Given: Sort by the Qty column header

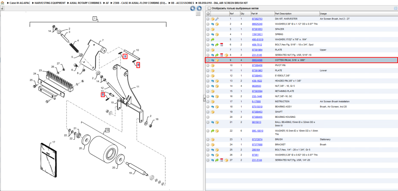Looking at the screenshot, I should pyautogui.click(x=245, y=14).
